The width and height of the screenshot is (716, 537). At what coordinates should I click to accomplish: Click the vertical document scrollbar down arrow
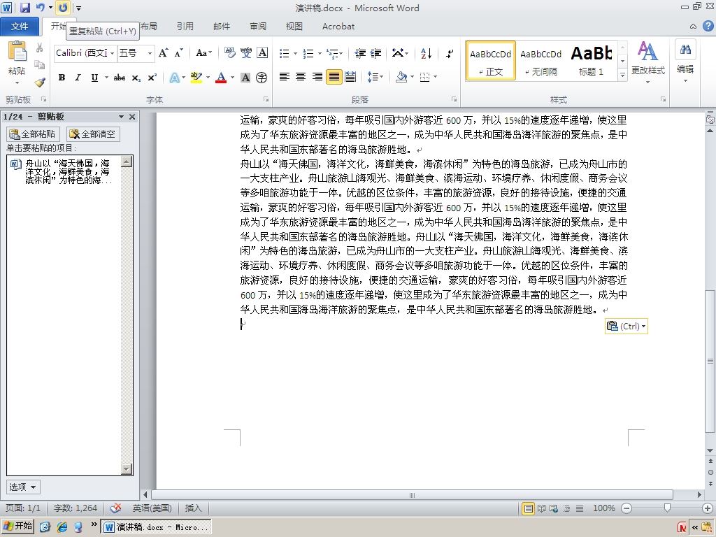click(x=710, y=451)
